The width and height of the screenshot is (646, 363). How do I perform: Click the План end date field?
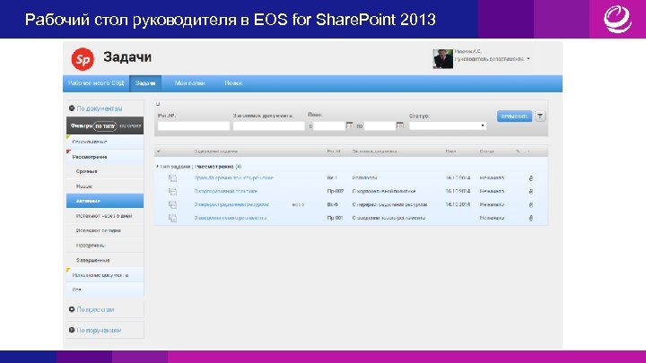380,126
